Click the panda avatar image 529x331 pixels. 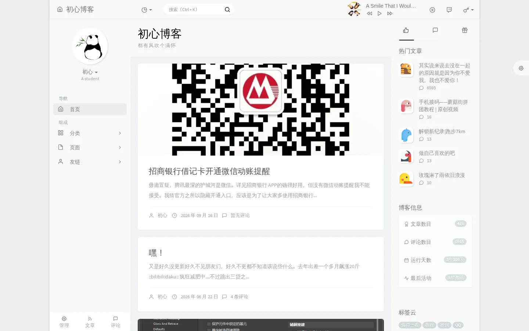tap(90, 46)
